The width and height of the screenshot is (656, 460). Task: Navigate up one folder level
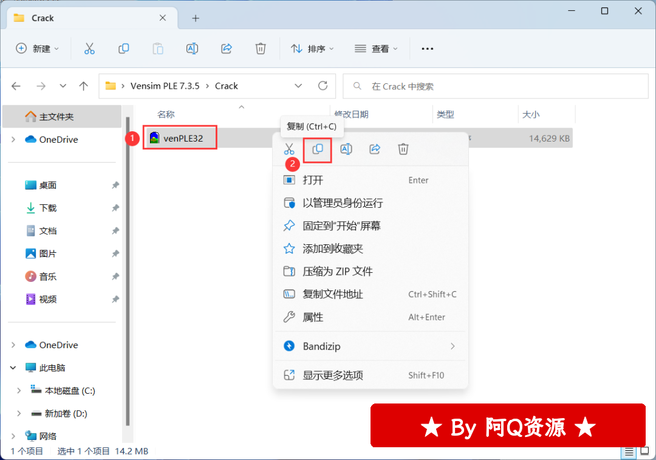tap(84, 86)
